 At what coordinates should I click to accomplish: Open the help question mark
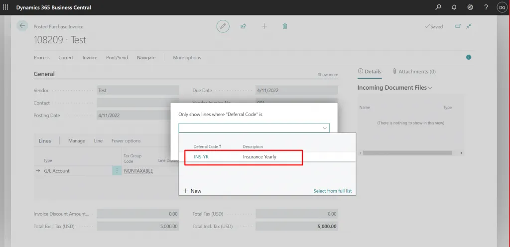click(486, 7)
